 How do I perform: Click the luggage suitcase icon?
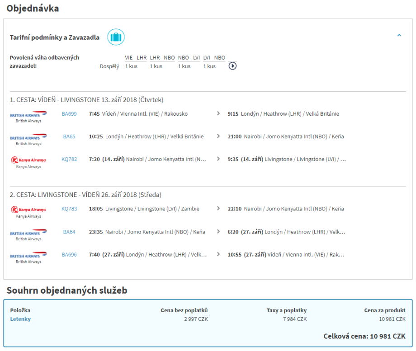click(x=116, y=37)
